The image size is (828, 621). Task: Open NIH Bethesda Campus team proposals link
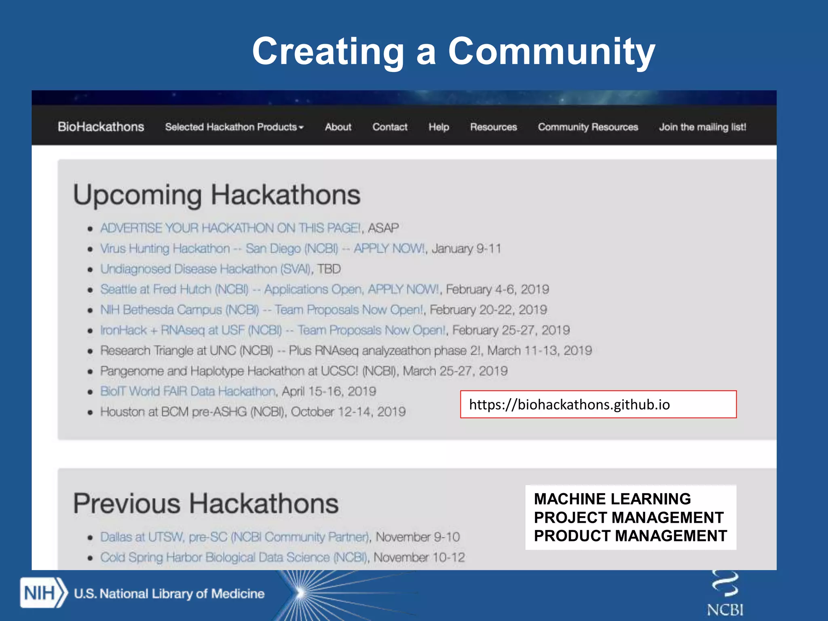point(262,310)
